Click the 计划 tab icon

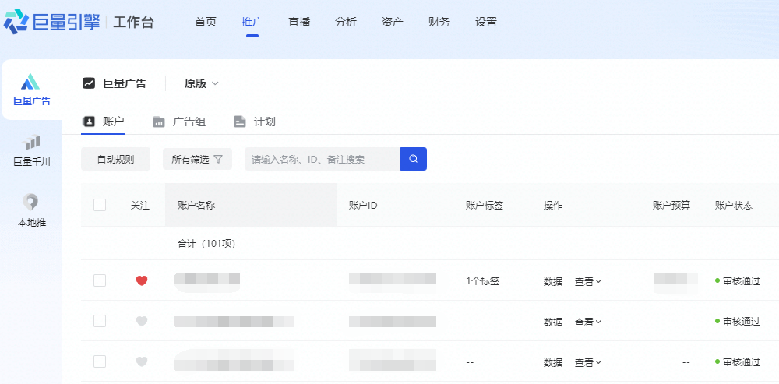240,122
